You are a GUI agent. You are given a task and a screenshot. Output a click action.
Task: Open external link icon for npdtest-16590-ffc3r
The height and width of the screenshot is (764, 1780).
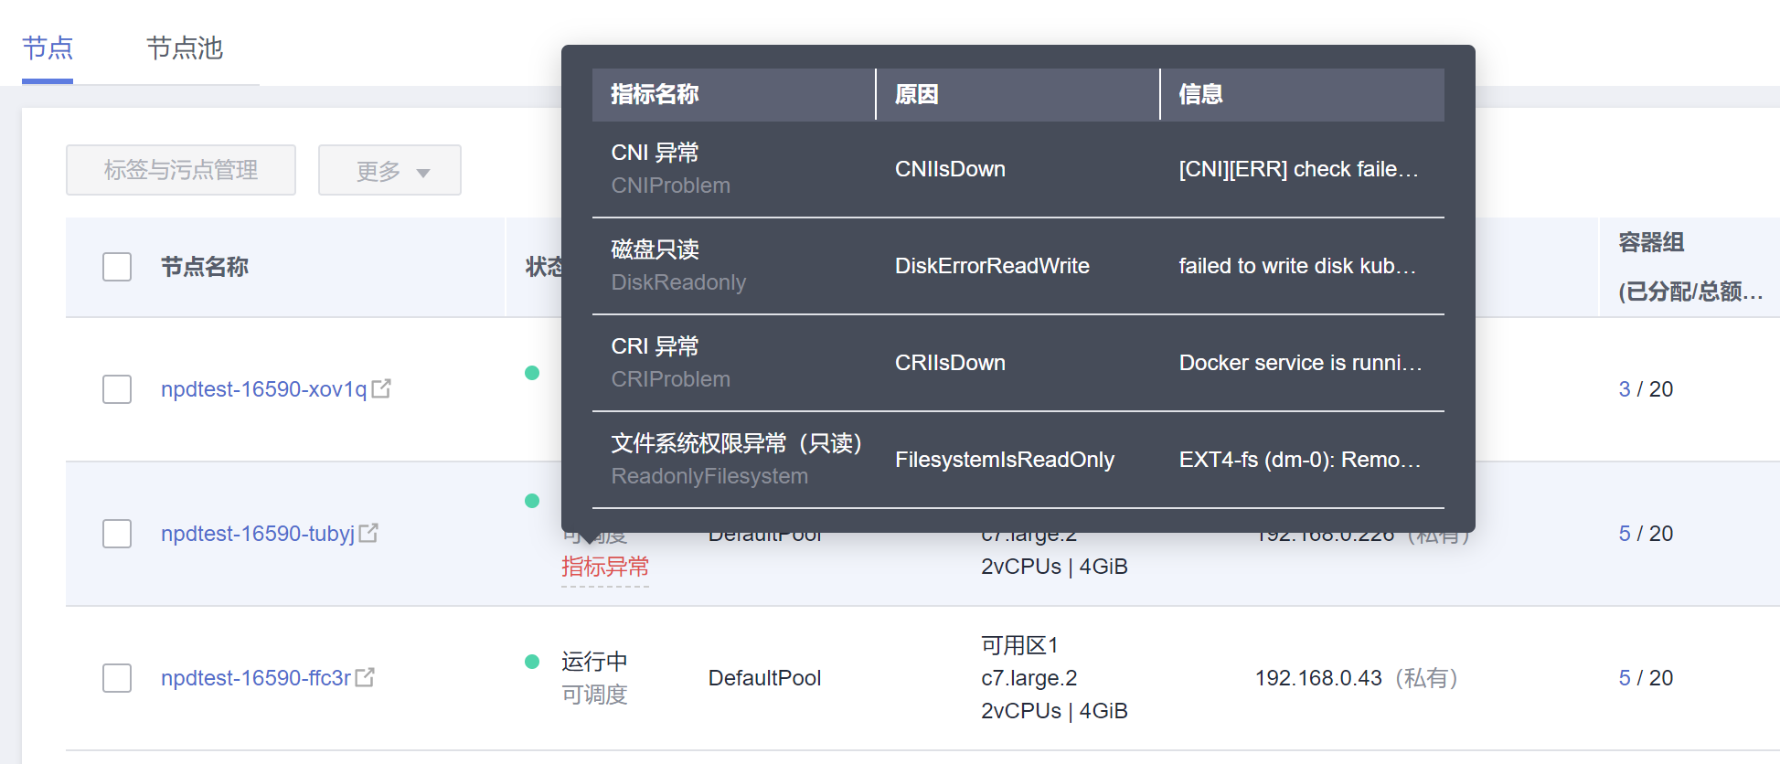[x=365, y=677]
